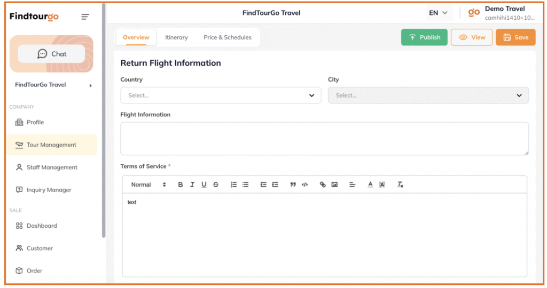Click the insert image icon

[x=334, y=185]
